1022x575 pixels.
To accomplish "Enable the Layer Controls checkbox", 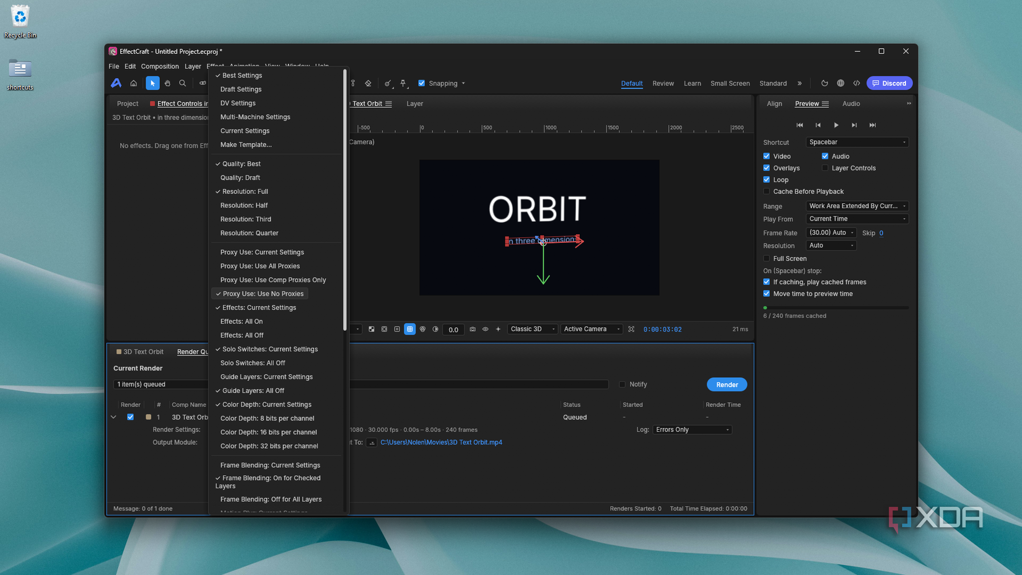I will coord(825,168).
